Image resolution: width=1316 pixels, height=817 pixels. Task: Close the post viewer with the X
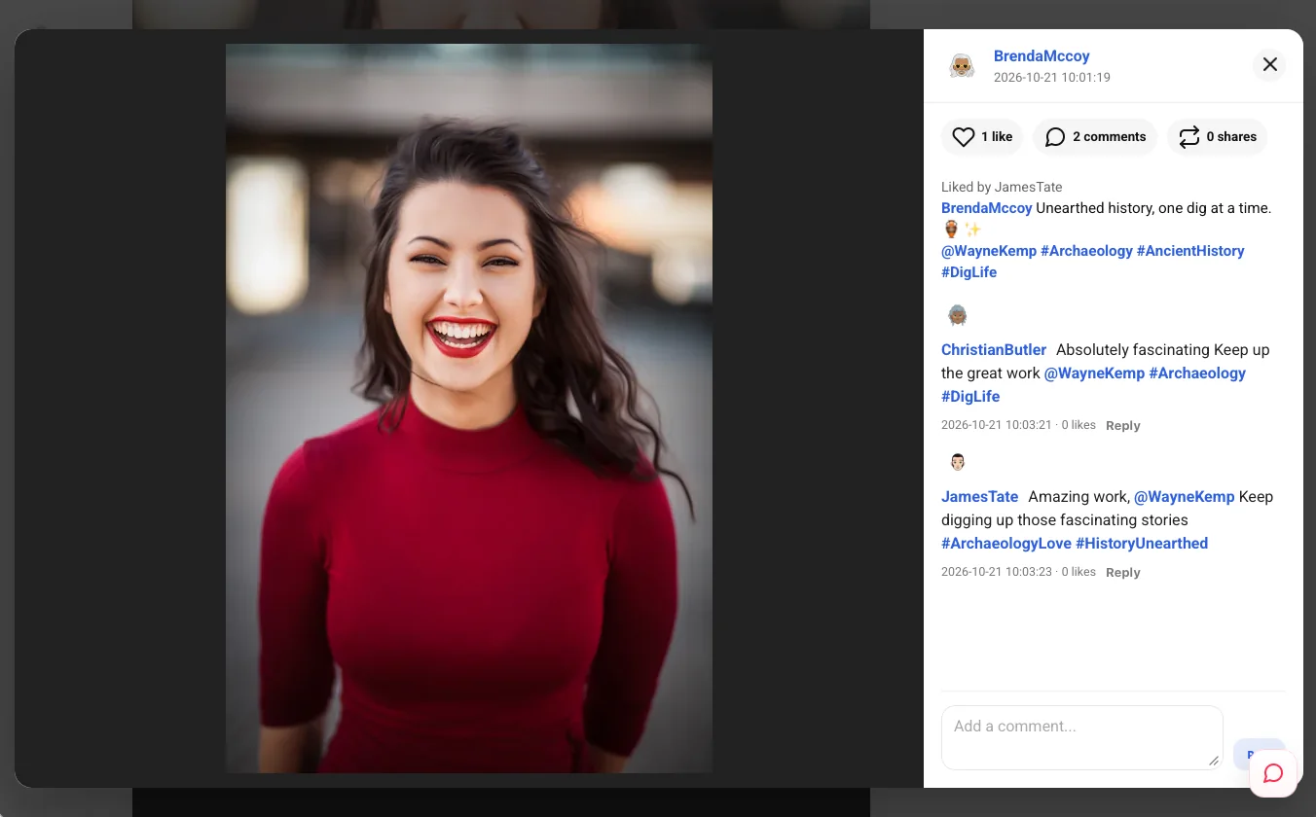[x=1269, y=64]
